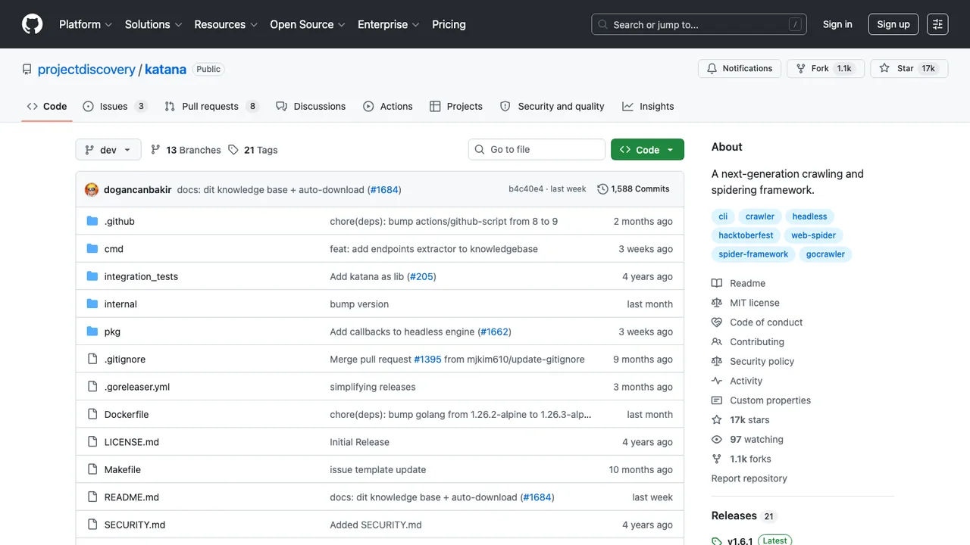Click the tag icon beside 21 Tags
Screen dimensions: 970x545
pyautogui.click(x=233, y=150)
